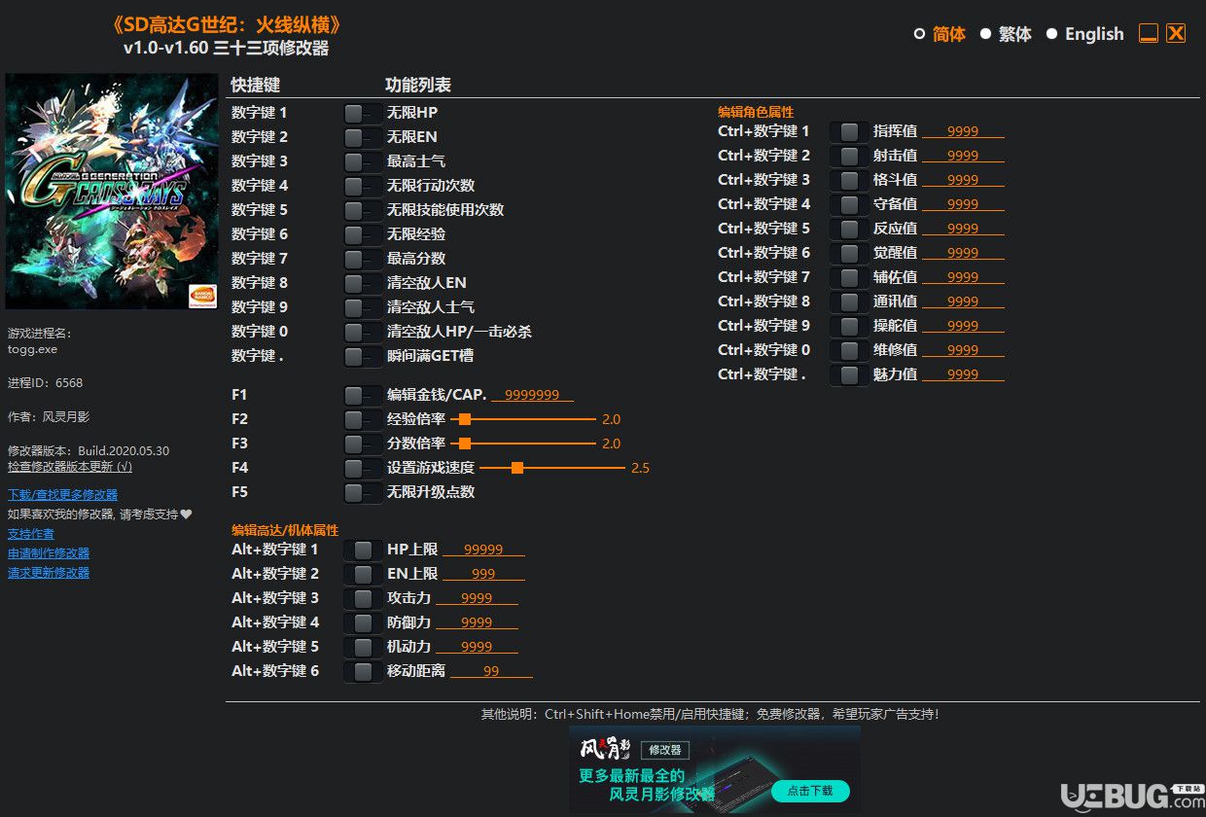Open 申请制作修改器 link
This screenshot has width=1206, height=817.
pyautogui.click(x=49, y=553)
